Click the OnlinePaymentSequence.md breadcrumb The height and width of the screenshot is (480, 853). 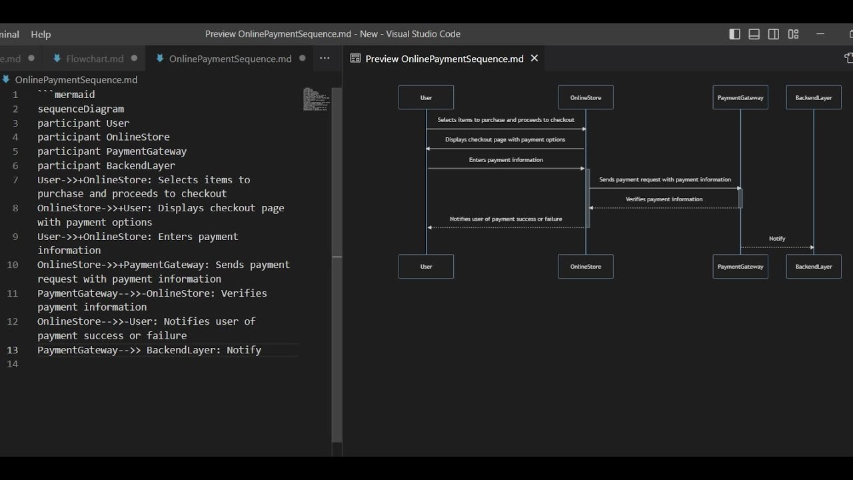[76, 79]
